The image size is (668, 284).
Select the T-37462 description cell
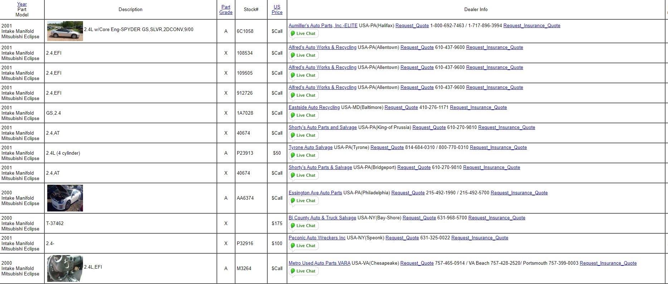click(131, 224)
